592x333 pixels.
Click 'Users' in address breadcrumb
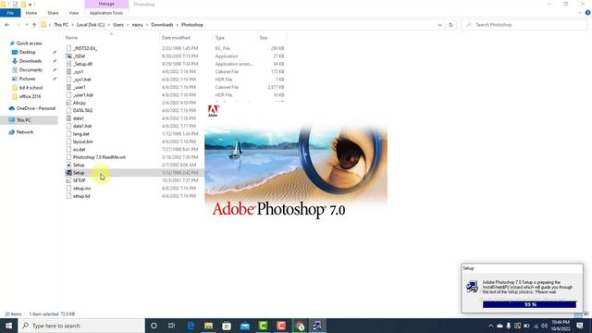click(118, 25)
